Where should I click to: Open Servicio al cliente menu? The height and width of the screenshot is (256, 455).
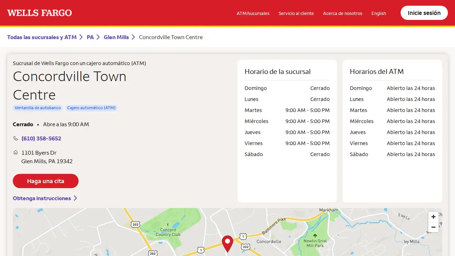[x=296, y=13]
